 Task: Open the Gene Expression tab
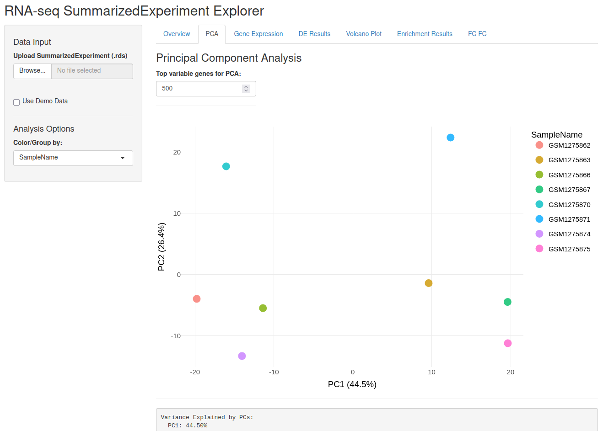pos(258,34)
